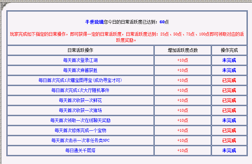Click 已完成 status for 大厅随机事件 row
252x164 pixels.
pyautogui.click(x=229, y=90)
